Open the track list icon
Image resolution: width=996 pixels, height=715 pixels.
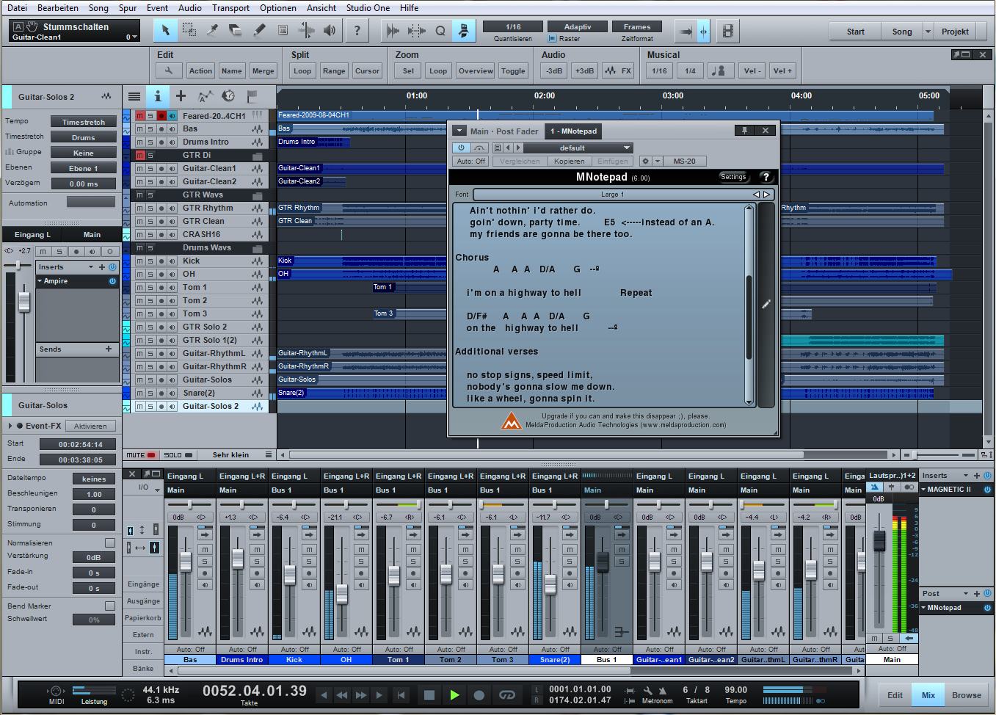click(134, 96)
